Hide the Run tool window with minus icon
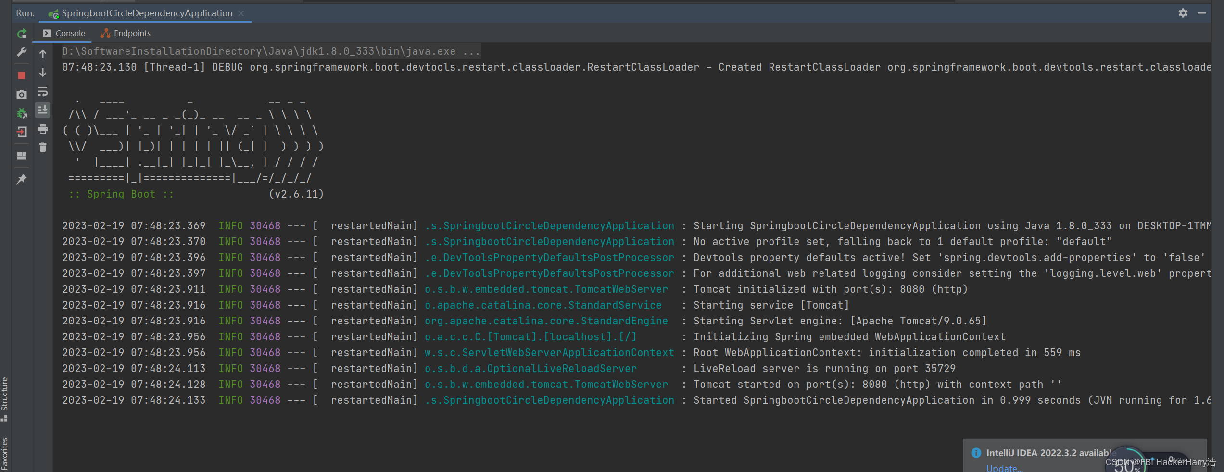The width and height of the screenshot is (1224, 472). point(1201,13)
